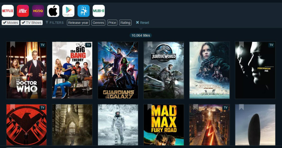Image resolution: width=282 pixels, height=148 pixels.
Task: Open the Jurassic World poster
Action: click(164, 70)
